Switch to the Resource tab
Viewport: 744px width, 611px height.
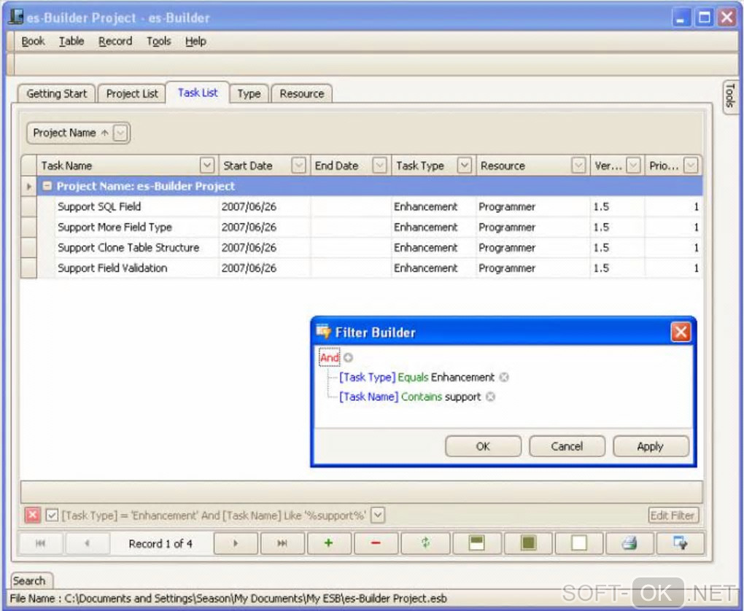302,93
